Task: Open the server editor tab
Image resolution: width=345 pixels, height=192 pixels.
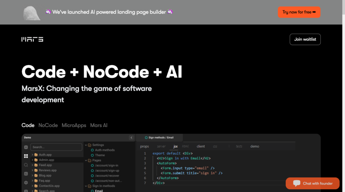Action: point(161,147)
